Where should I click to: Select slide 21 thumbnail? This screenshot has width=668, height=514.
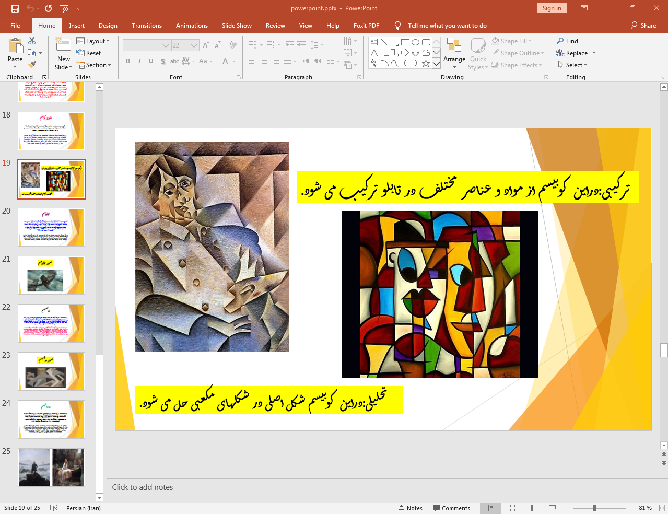(51, 275)
